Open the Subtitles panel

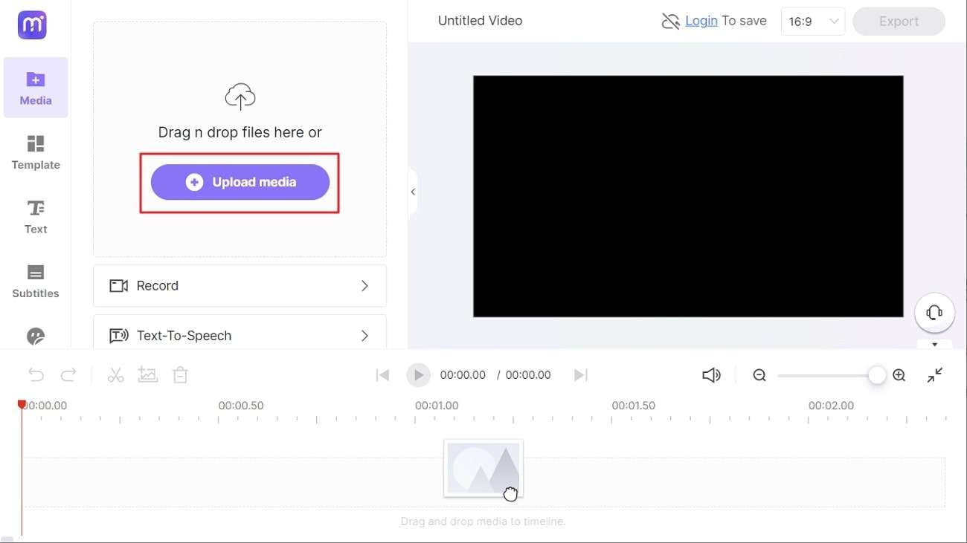(x=35, y=281)
